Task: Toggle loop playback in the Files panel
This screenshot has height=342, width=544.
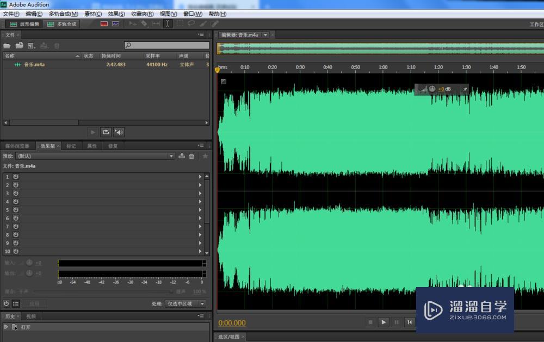Action: click(106, 132)
